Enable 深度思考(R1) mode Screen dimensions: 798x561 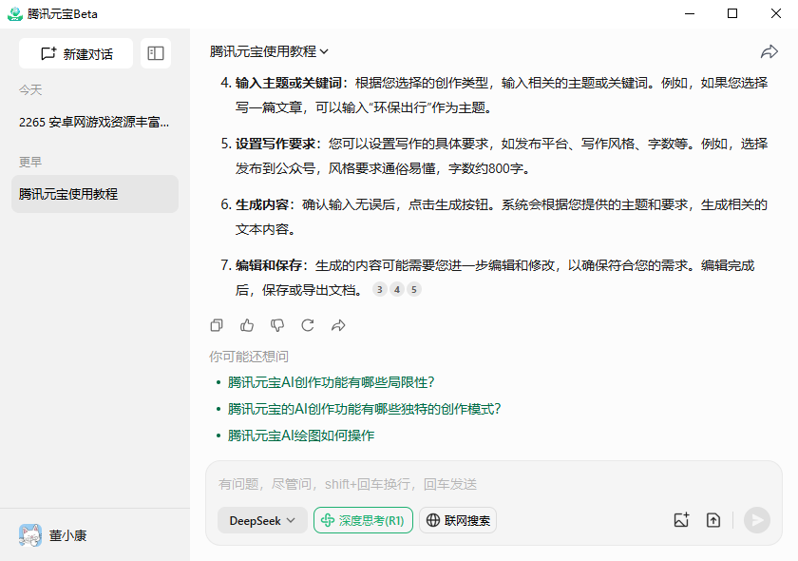point(363,520)
